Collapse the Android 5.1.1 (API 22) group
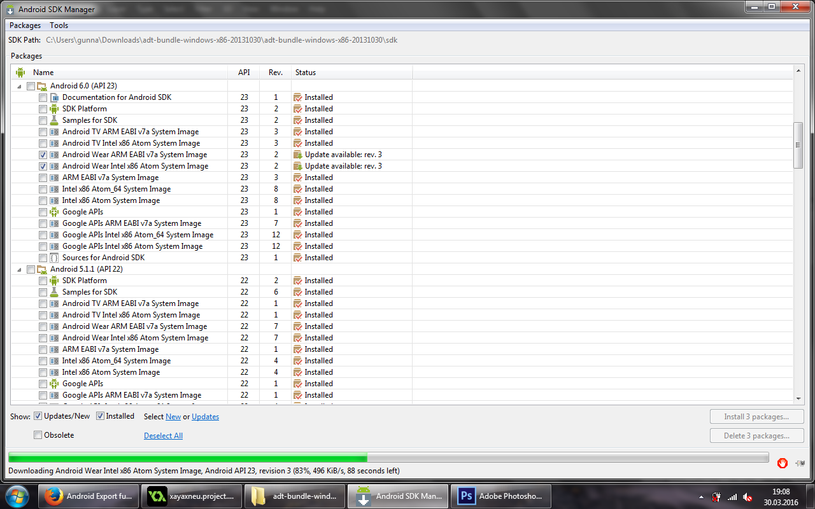 click(18, 269)
